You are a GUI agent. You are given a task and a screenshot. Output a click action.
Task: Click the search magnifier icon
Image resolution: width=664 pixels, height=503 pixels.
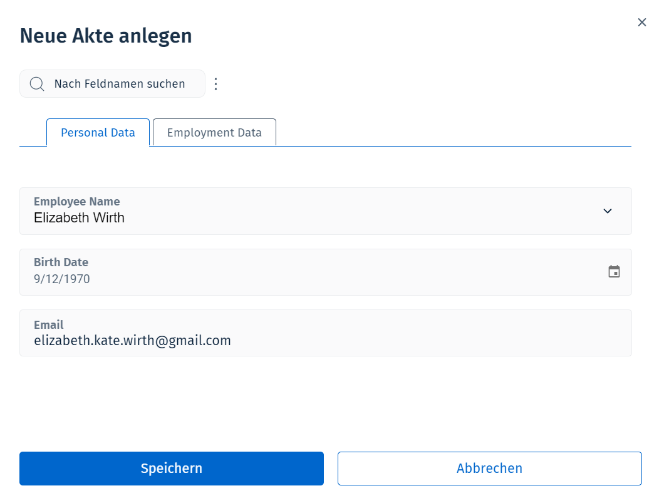pyautogui.click(x=37, y=84)
